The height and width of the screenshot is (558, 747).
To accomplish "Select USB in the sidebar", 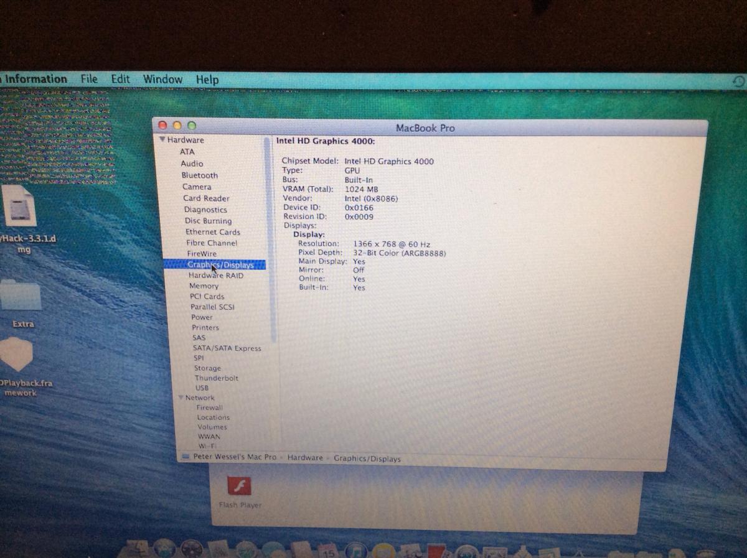I will point(202,388).
